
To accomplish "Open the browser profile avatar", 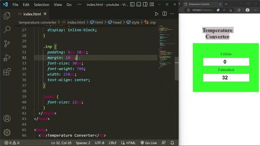I will pos(247,10).
